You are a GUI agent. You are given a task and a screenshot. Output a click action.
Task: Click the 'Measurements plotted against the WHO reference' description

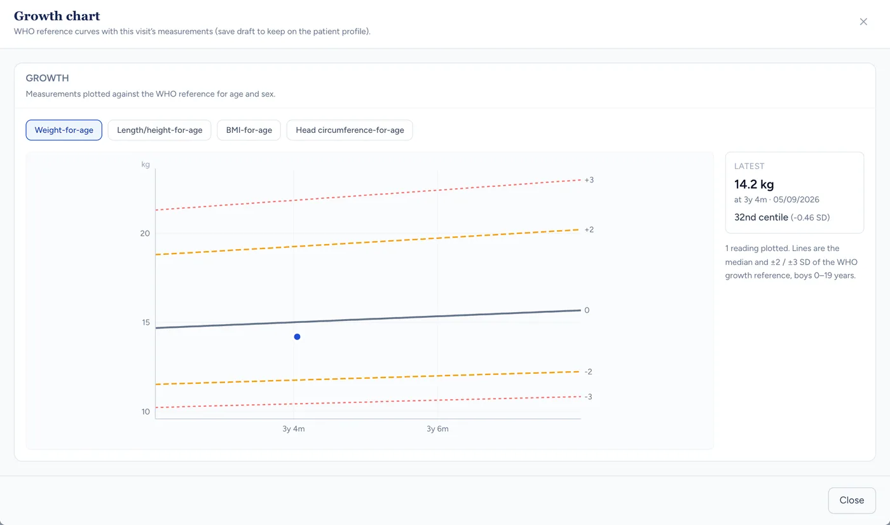point(151,94)
